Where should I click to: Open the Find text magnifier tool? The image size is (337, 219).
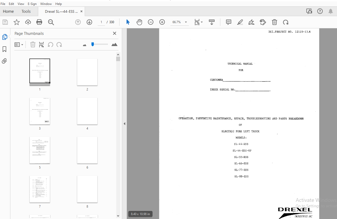[x=51, y=22]
